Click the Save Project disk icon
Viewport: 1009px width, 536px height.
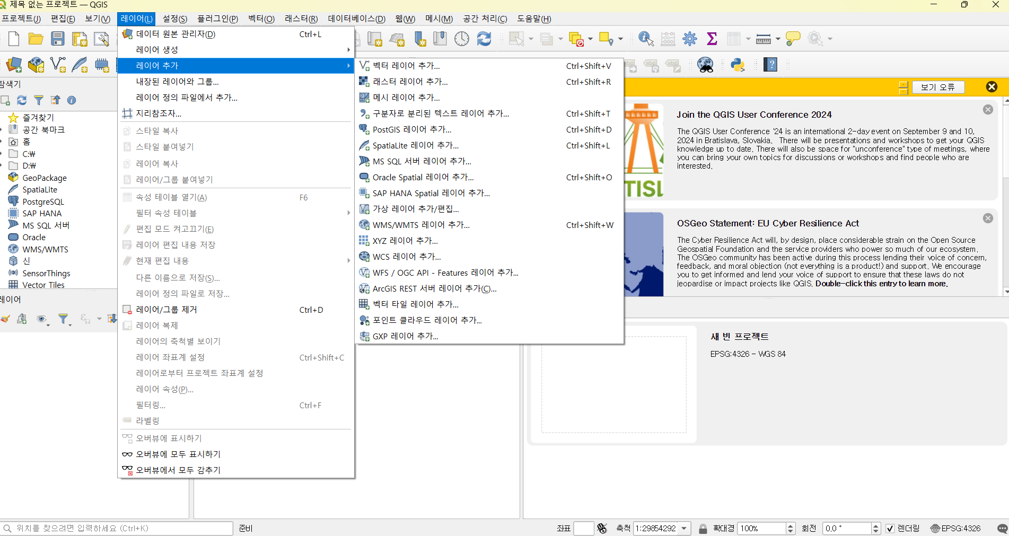(x=57, y=39)
